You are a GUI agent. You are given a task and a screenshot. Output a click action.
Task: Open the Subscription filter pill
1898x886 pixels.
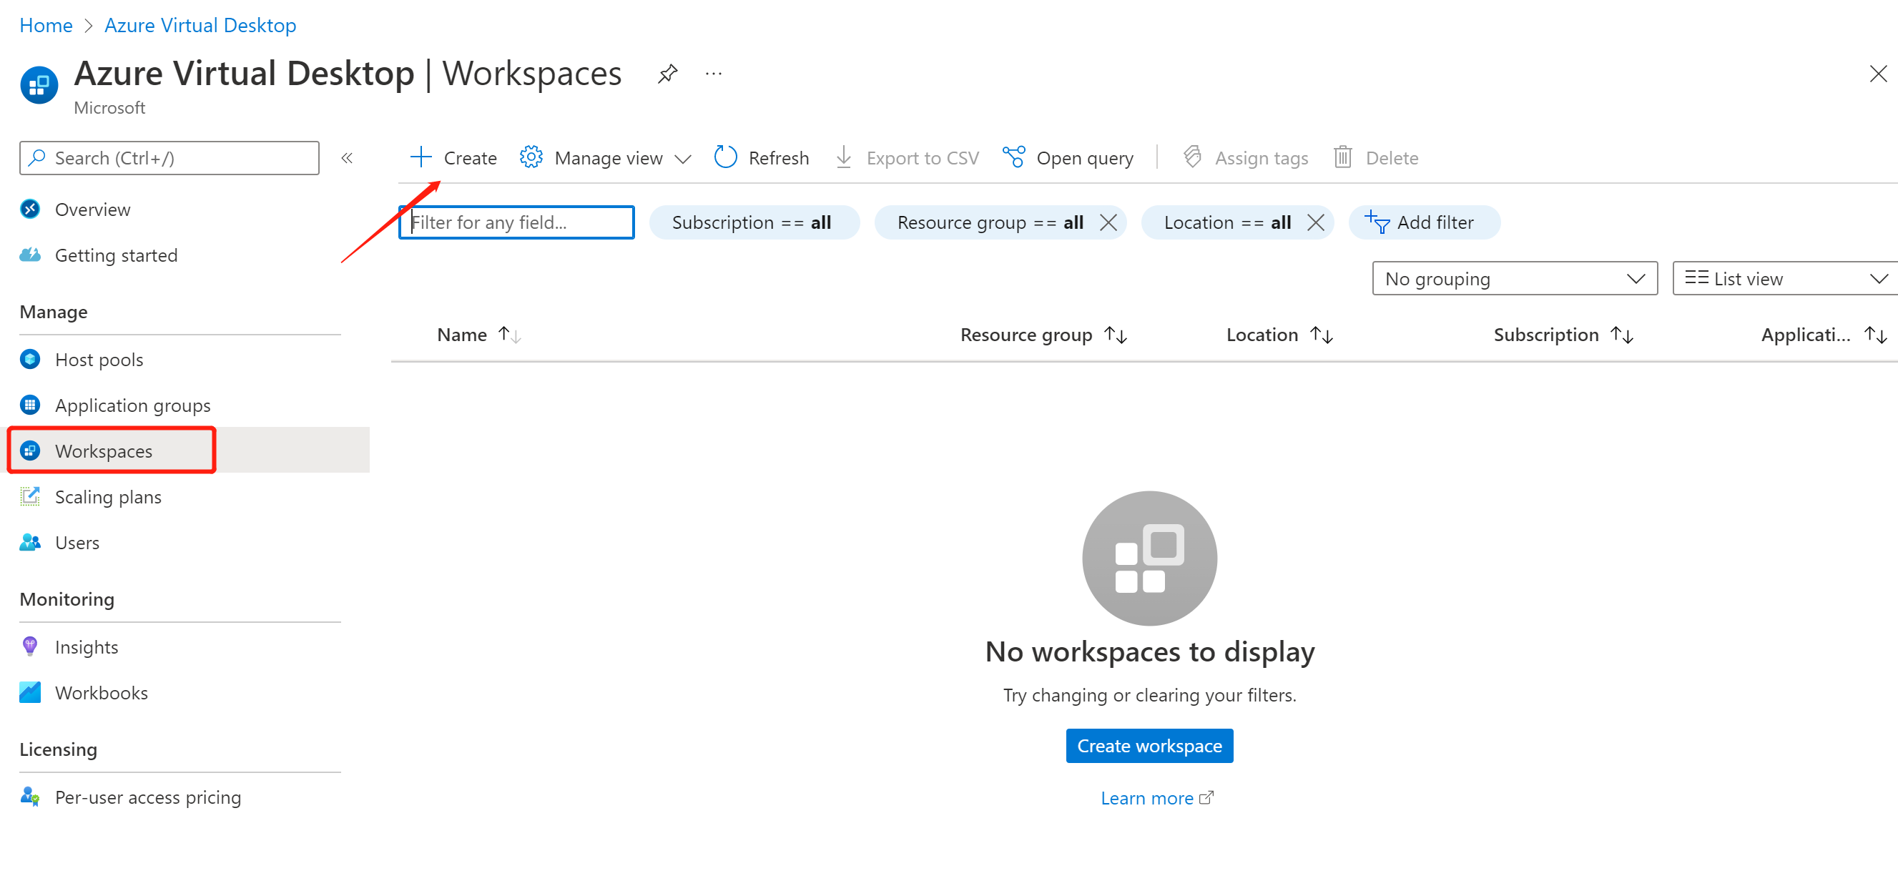click(x=754, y=222)
